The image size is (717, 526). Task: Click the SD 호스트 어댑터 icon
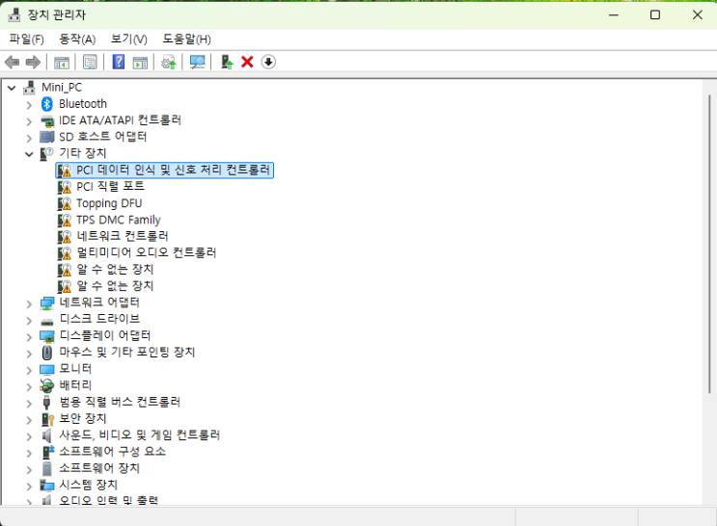(x=47, y=137)
